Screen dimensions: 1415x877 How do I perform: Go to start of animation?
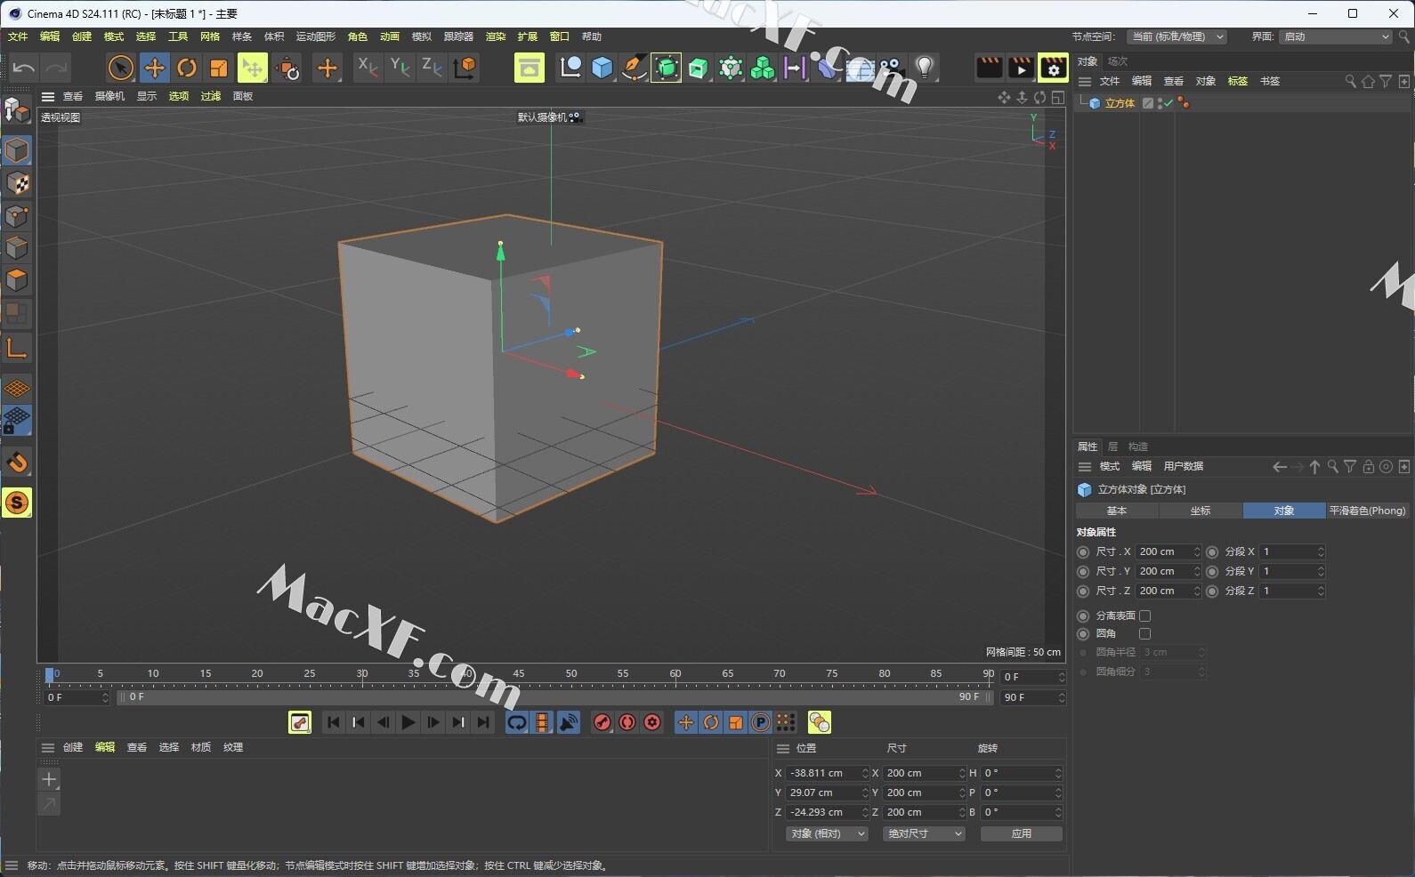333,722
